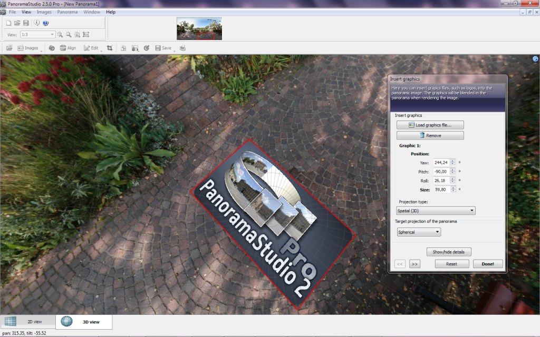
Task: Create a new project with the blank page icon
Action: coord(8,23)
